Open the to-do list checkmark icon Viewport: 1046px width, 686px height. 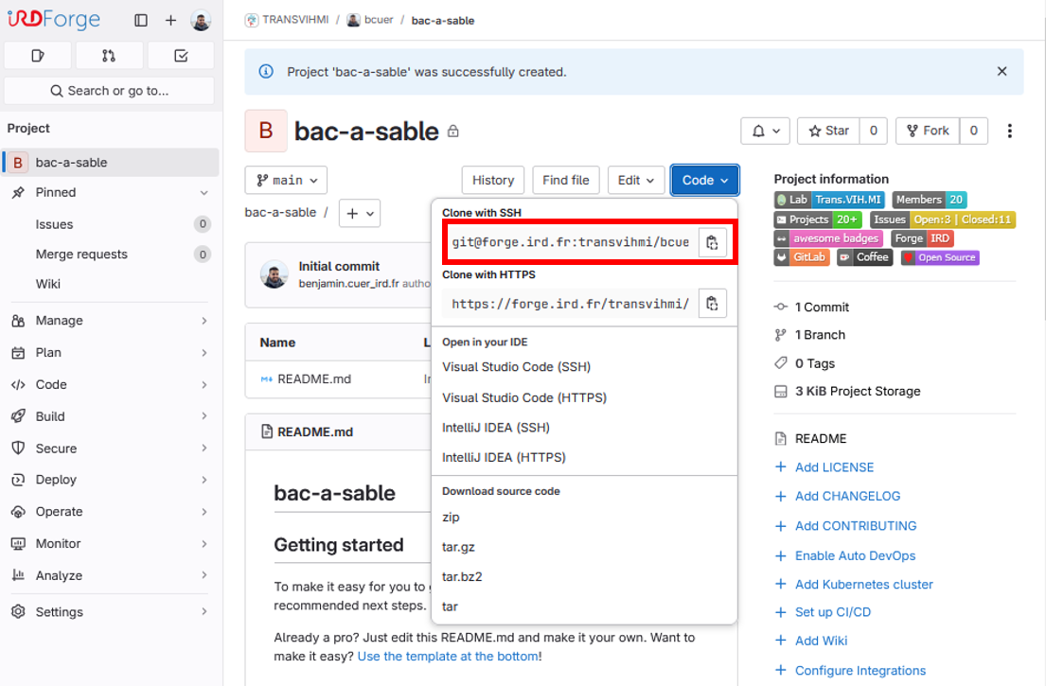[x=181, y=56]
